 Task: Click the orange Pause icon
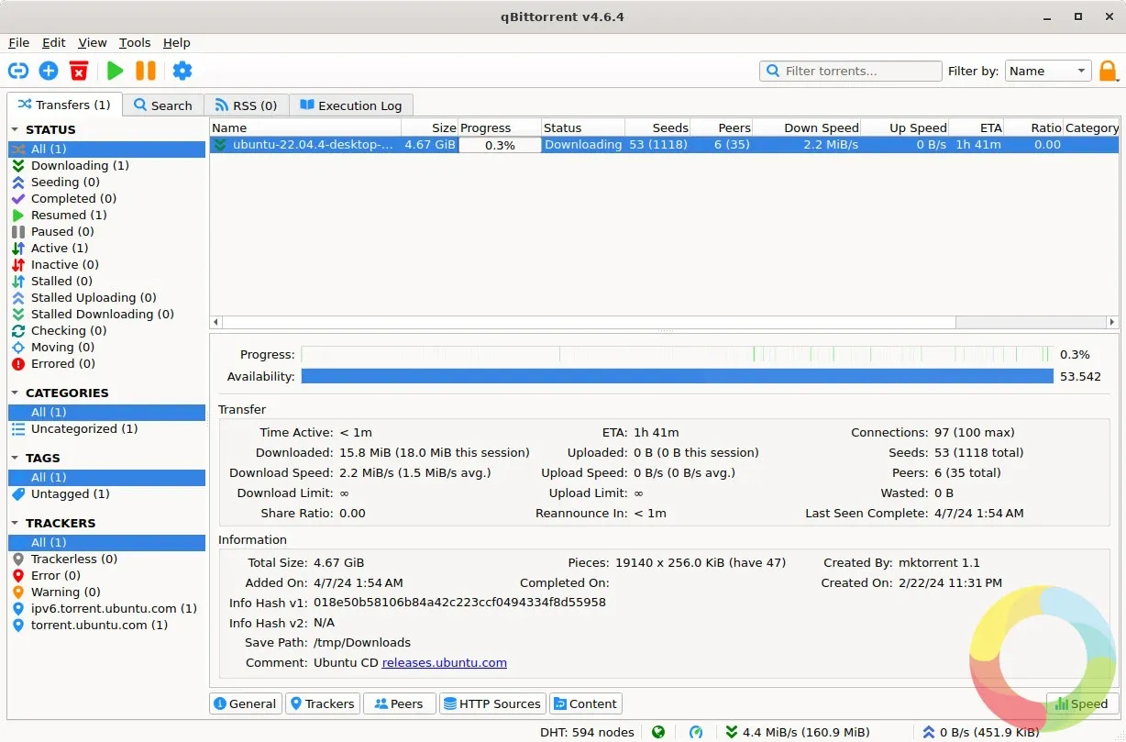tap(146, 71)
